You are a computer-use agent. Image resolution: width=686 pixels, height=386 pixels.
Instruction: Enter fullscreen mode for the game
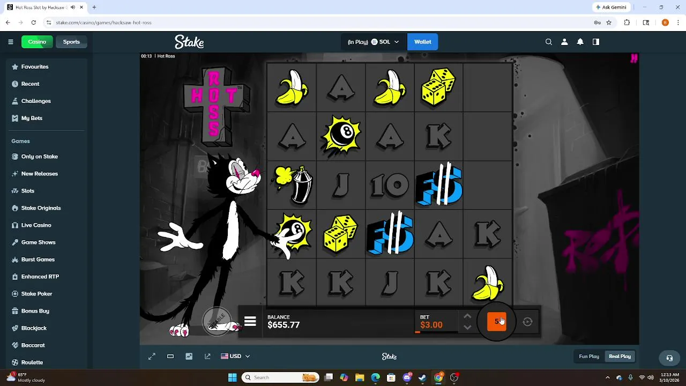click(x=152, y=357)
